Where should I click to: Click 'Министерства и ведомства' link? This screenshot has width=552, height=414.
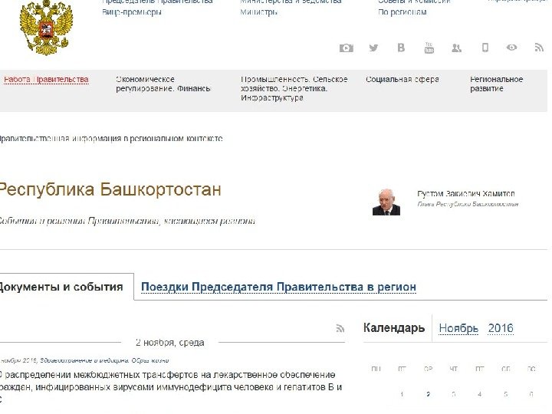[291, 2]
